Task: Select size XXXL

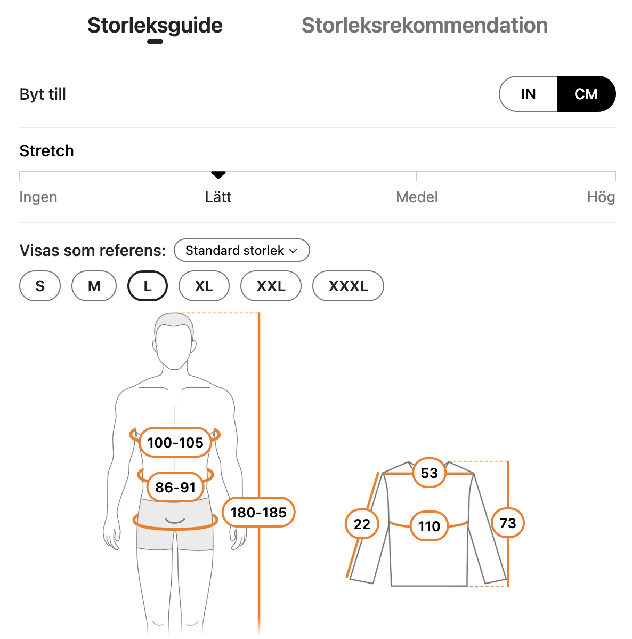Action: (348, 286)
